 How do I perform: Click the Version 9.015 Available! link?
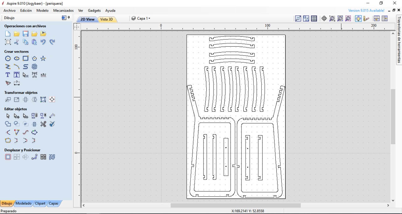point(366,10)
